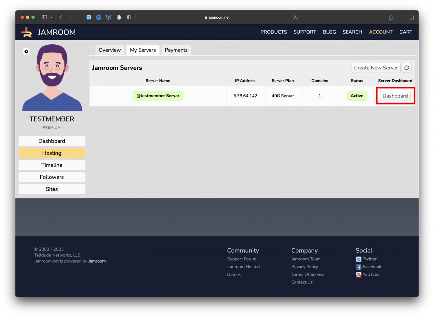Open the Twitter link in footer
The height and width of the screenshot is (317, 434).
(x=369, y=259)
